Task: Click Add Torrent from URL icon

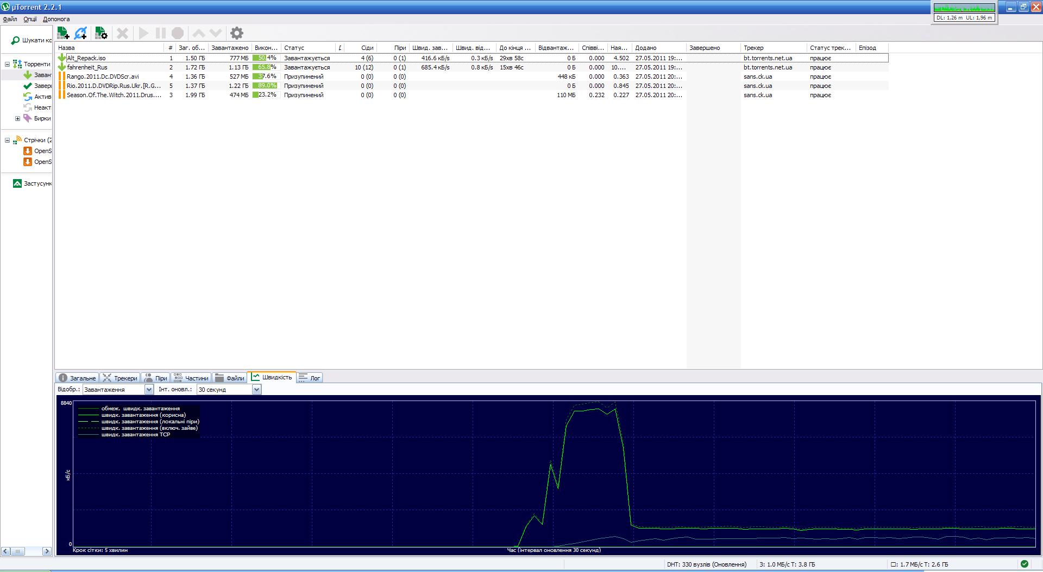Action: click(81, 33)
